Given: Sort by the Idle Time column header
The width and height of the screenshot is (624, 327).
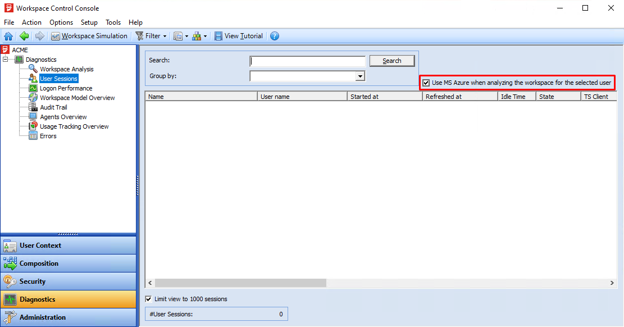Looking at the screenshot, I should 517,97.
